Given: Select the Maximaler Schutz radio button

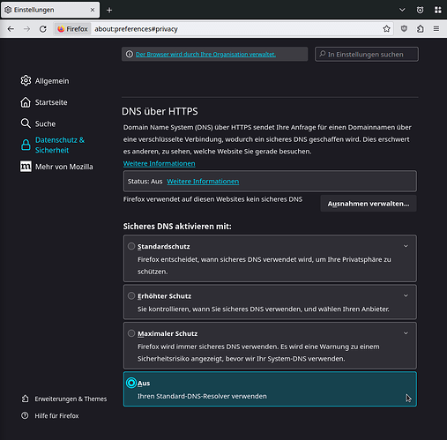Looking at the screenshot, I should 131,333.
